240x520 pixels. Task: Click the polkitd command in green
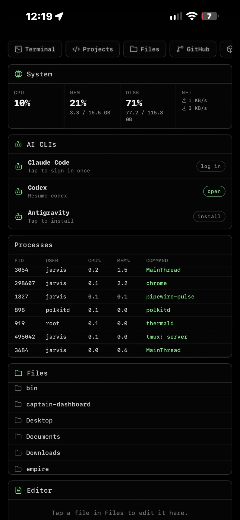coord(158,310)
